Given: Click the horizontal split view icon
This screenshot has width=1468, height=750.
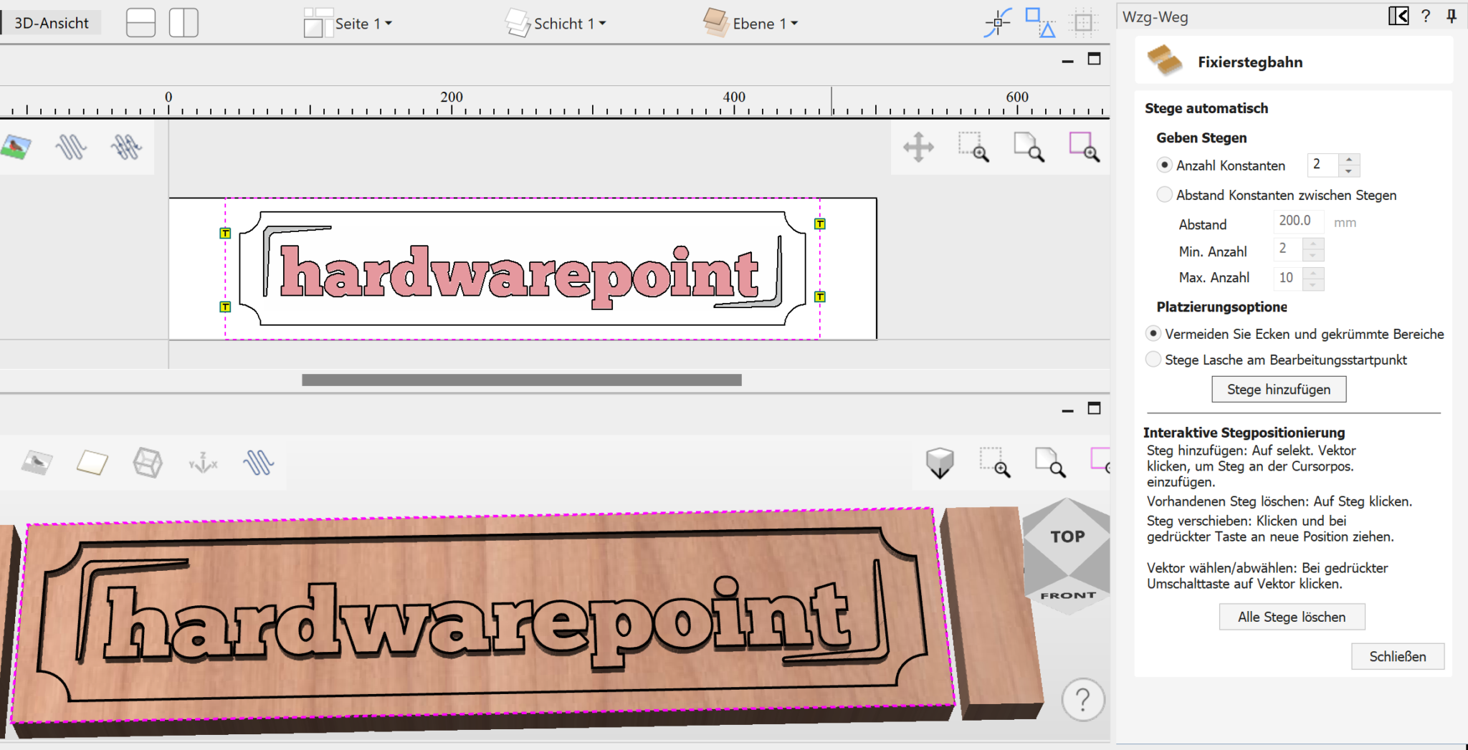Looking at the screenshot, I should 140,23.
